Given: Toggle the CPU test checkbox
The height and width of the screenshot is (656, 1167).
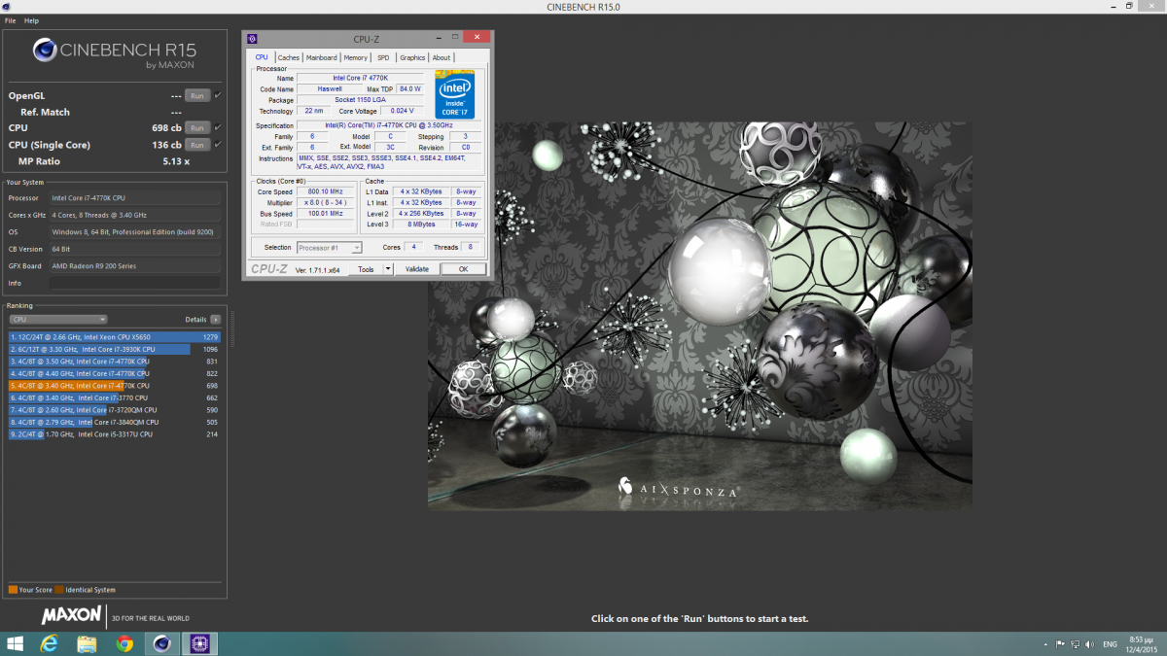Looking at the screenshot, I should [x=218, y=128].
